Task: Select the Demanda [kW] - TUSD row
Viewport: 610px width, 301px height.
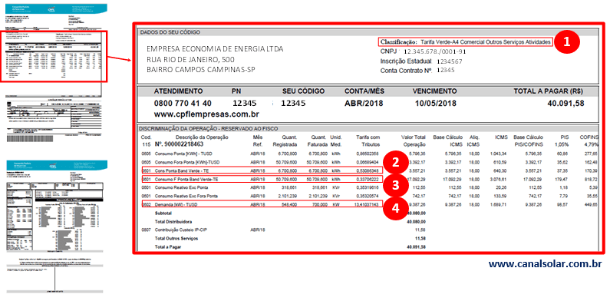Action: click(262, 203)
